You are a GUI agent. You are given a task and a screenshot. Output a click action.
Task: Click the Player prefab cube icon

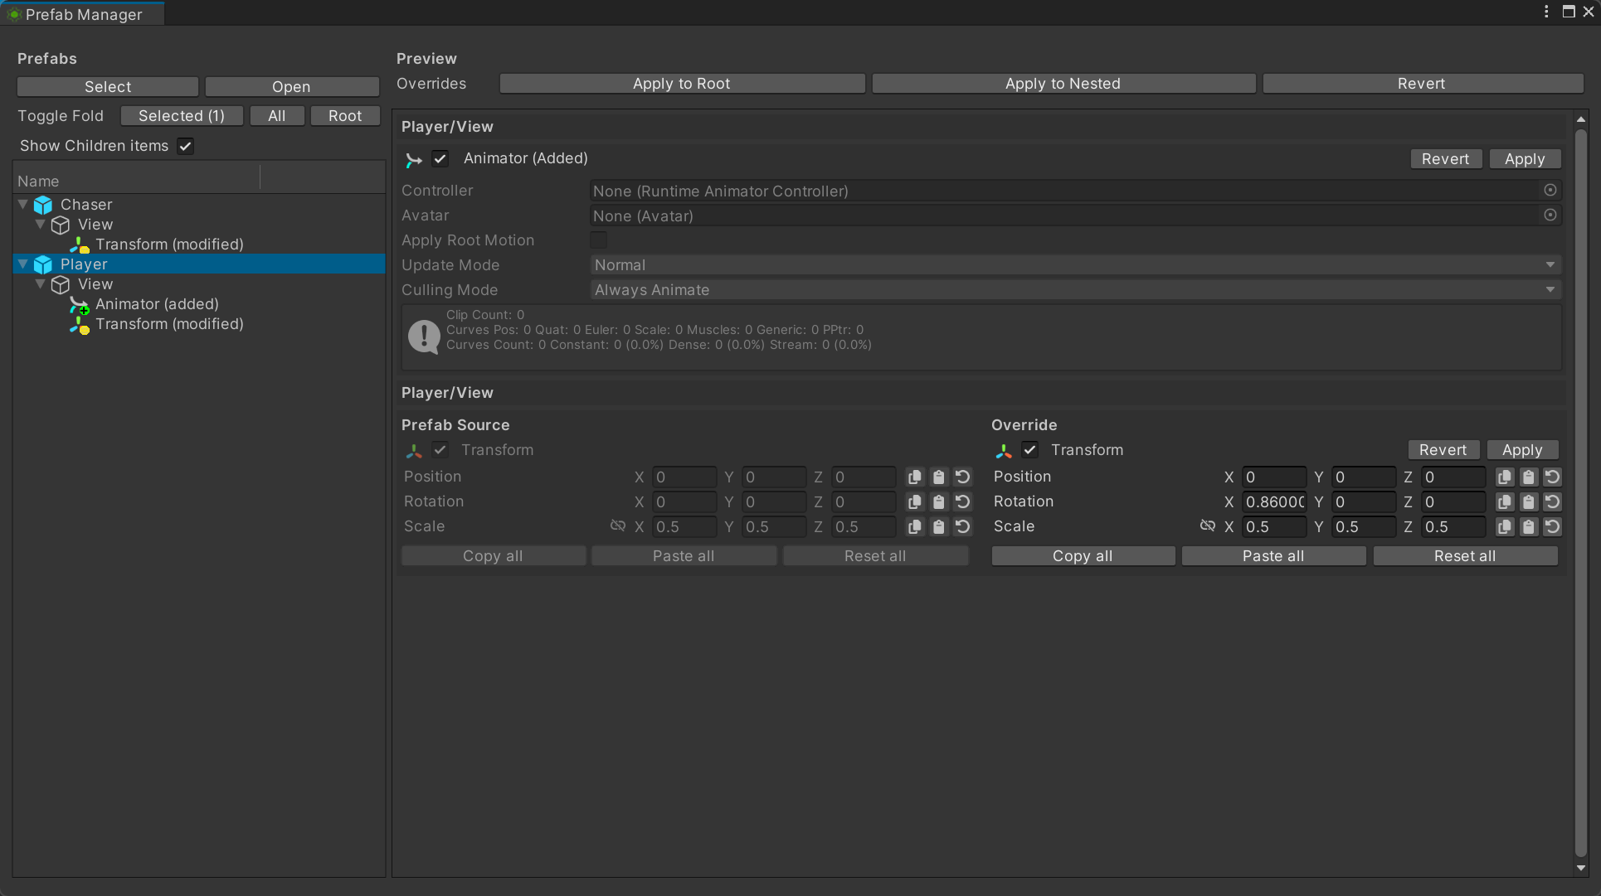click(x=43, y=264)
